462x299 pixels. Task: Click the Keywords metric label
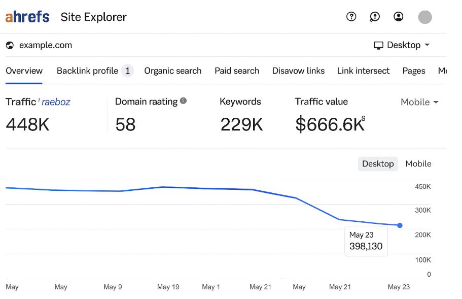240,102
